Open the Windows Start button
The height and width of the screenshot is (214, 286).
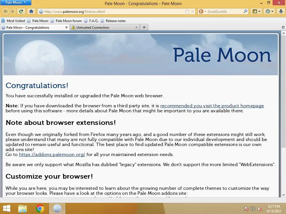point(7,208)
